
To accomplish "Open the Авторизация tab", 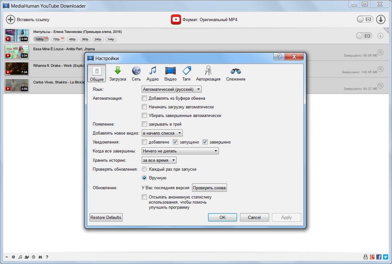I will pyautogui.click(x=208, y=74).
